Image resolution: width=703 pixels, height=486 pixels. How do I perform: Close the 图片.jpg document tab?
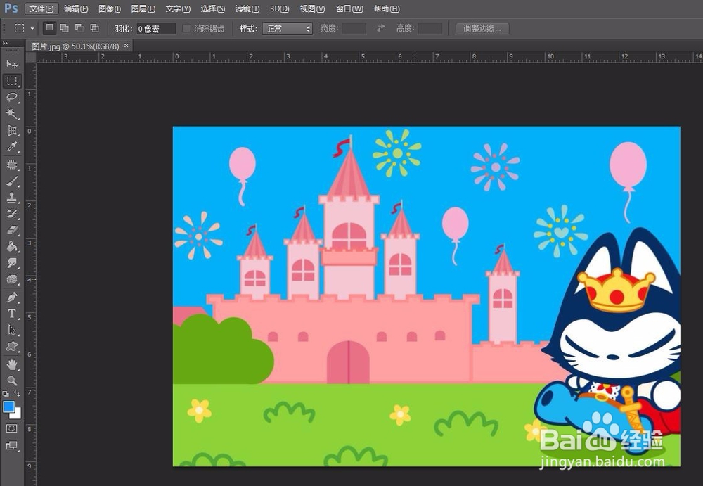(x=127, y=46)
